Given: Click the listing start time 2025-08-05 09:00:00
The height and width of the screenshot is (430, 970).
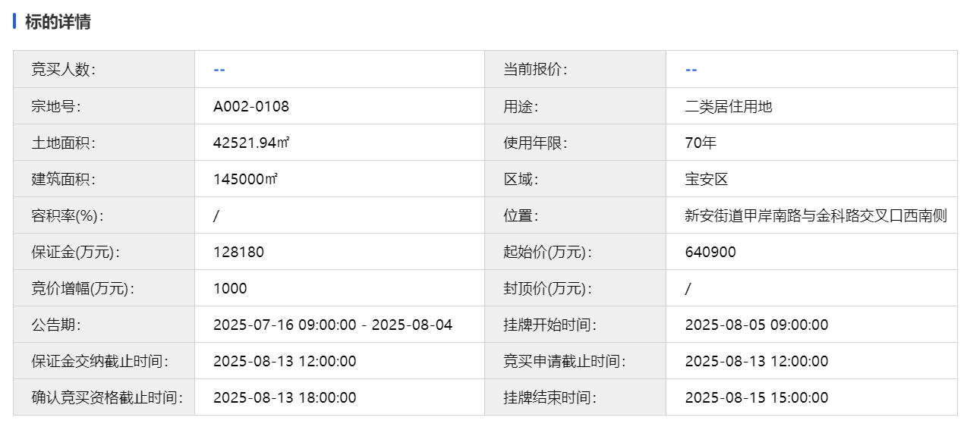Looking at the screenshot, I should pos(757,325).
